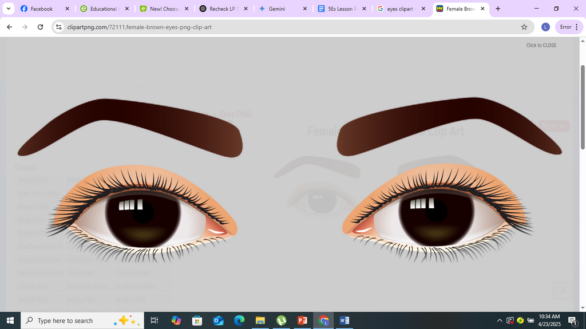
Task: Open the Chrome profile avatar L
Action: tap(545, 27)
